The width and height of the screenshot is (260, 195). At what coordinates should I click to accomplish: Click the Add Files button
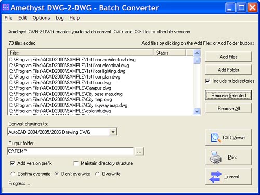[x=228, y=57]
